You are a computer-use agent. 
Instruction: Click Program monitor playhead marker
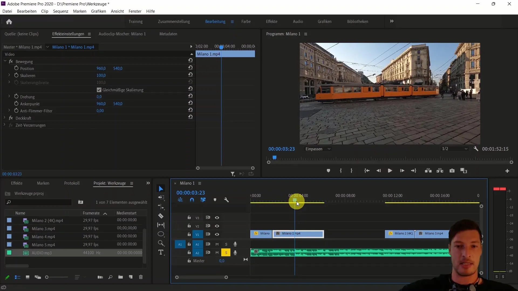274,157
